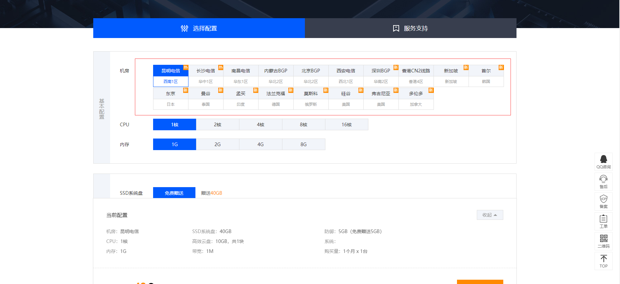
Task: Choose the 东京 Japan data center
Action: 171,94
